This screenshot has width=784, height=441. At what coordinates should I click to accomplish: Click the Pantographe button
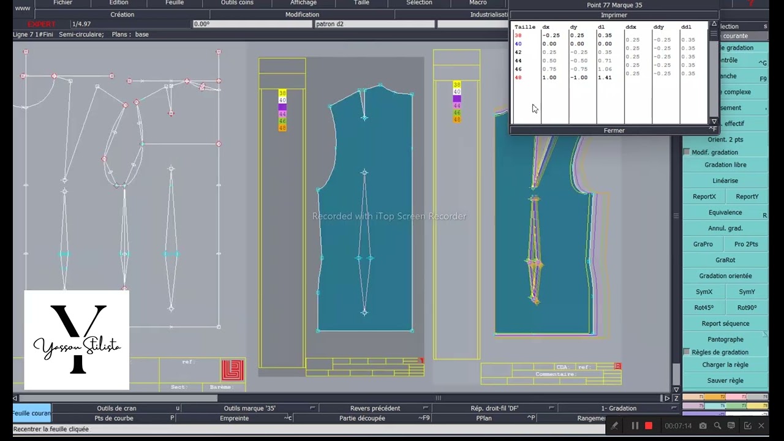click(725, 339)
